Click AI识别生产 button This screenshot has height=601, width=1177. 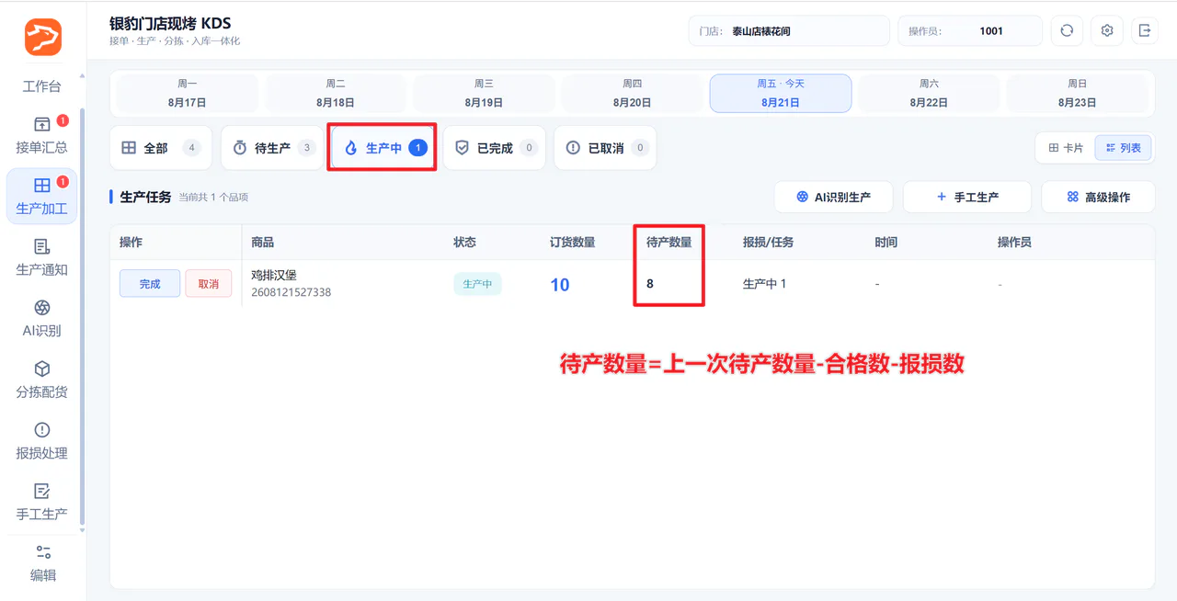[x=834, y=197]
